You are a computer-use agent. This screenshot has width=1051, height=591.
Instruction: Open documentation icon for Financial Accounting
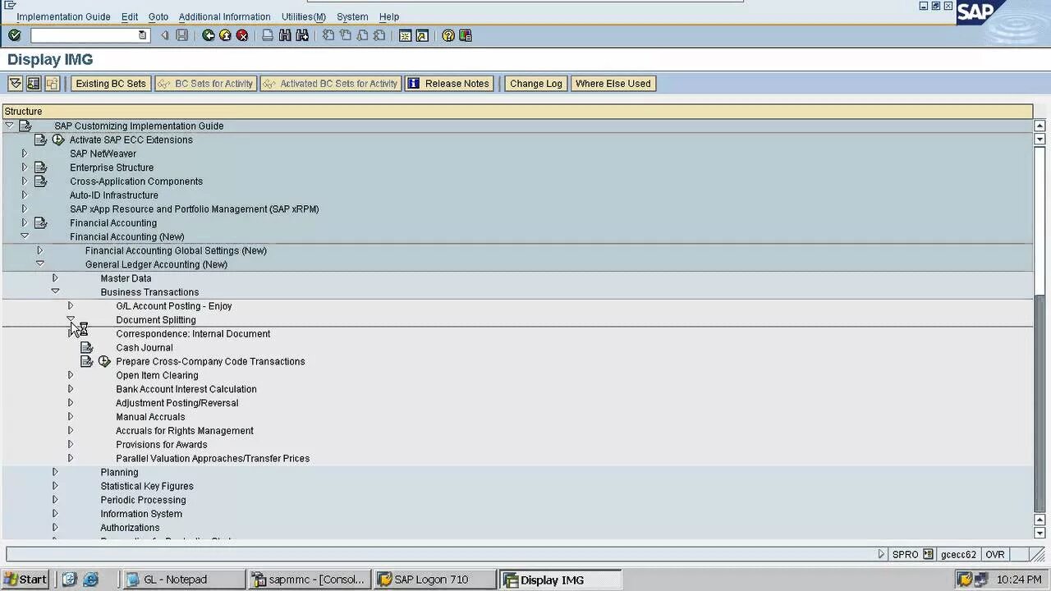[40, 222]
